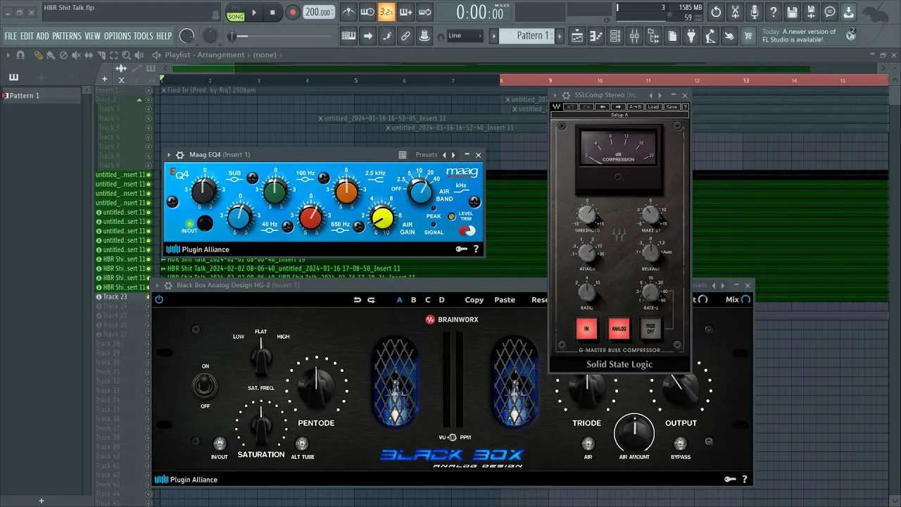Open the TOOLS menu
The width and height of the screenshot is (901, 507).
tap(144, 36)
